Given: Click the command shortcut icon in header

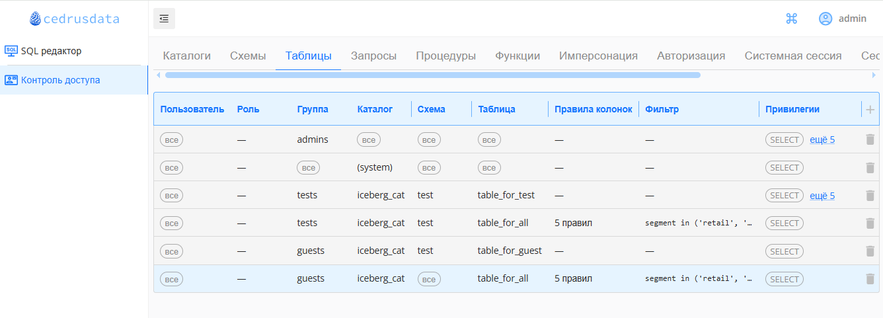Looking at the screenshot, I should (x=791, y=19).
